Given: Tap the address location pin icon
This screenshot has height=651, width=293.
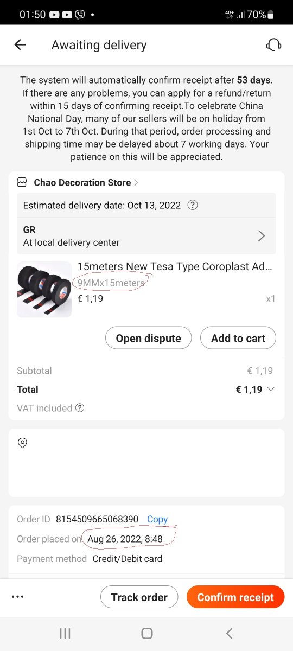Looking at the screenshot, I should click(22, 443).
